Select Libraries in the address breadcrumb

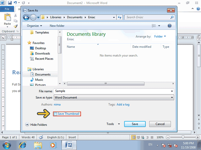click(56, 17)
